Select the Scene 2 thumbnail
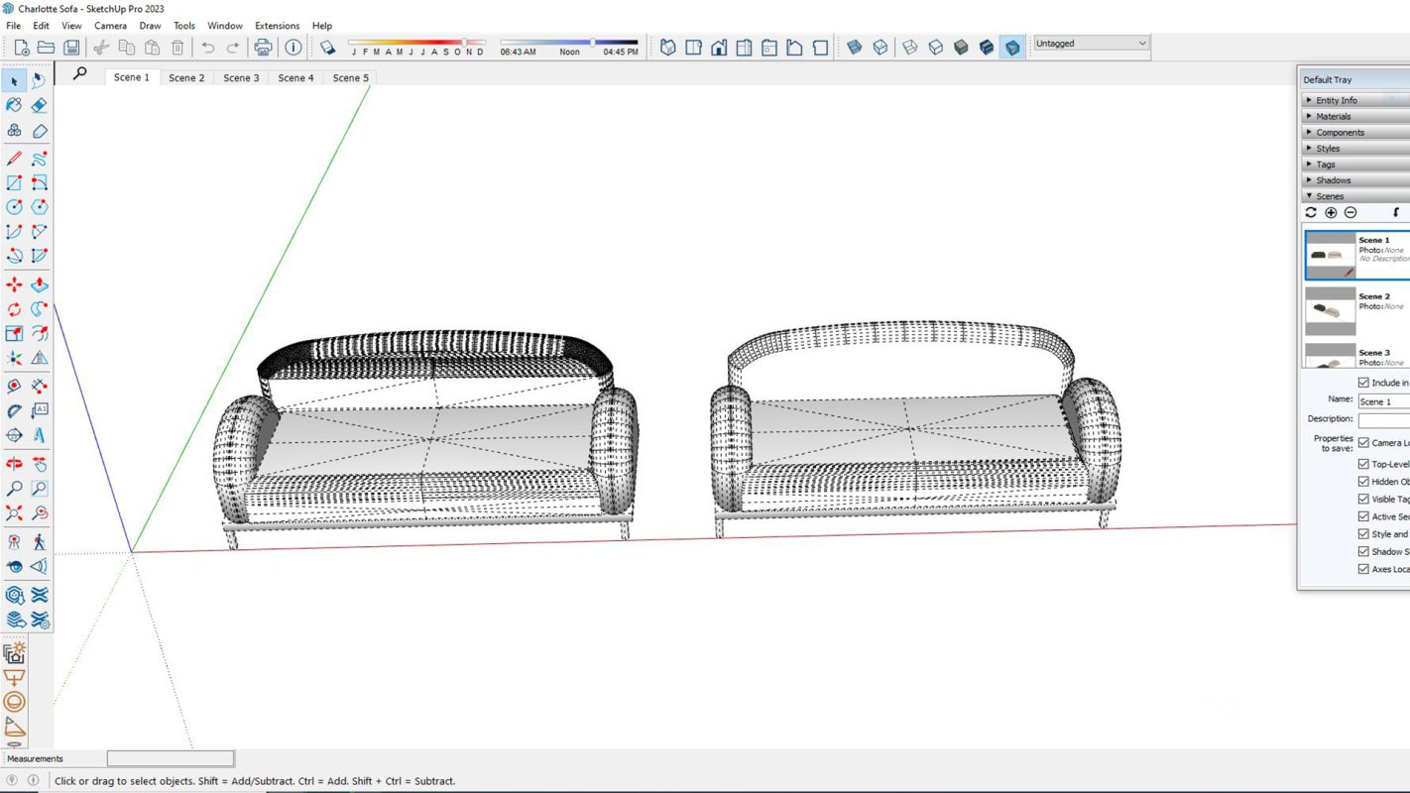1410x793 pixels. click(1330, 310)
